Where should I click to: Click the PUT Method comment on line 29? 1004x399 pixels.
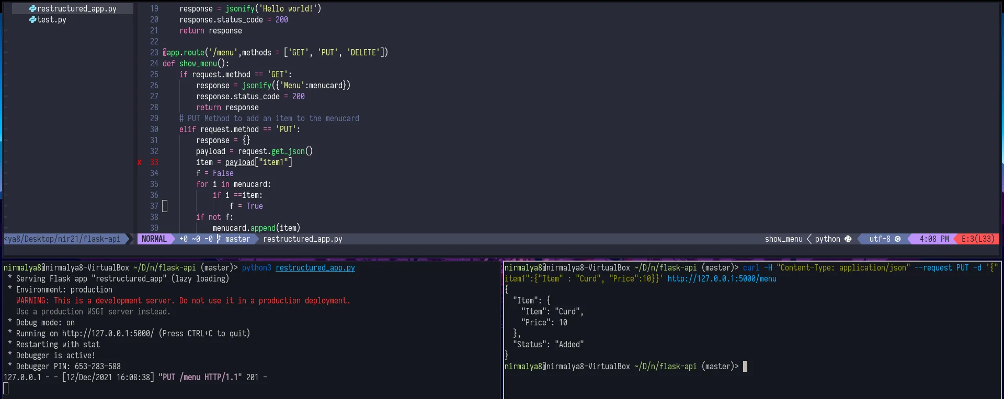click(x=269, y=119)
